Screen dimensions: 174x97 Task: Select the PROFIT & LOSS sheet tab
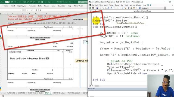click(59, 93)
